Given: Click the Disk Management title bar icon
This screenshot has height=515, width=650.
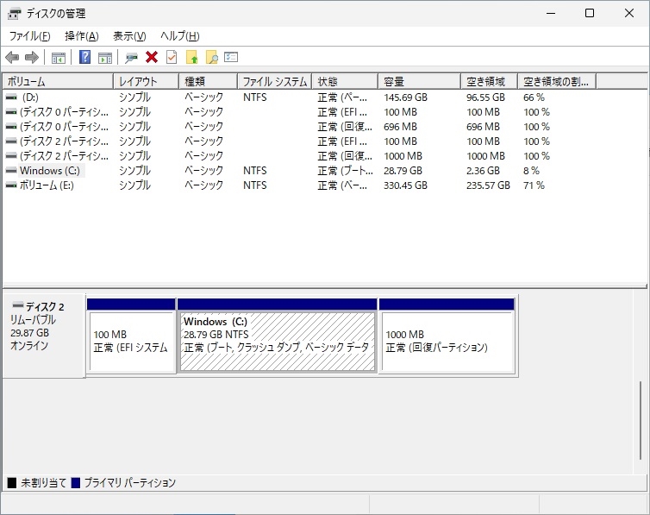Looking at the screenshot, I should [x=14, y=14].
